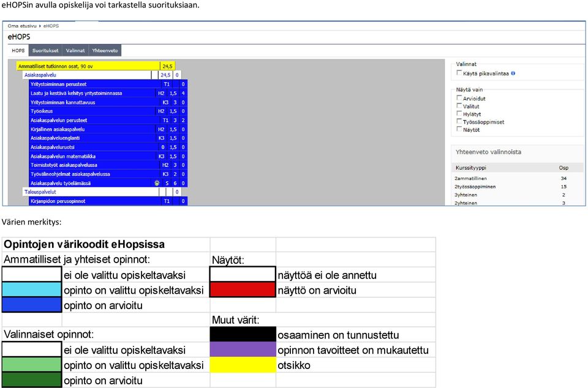Select Ammatilliset tutkinnon osat, 90 ov header
This screenshot has width=588, height=388.
(x=96, y=66)
